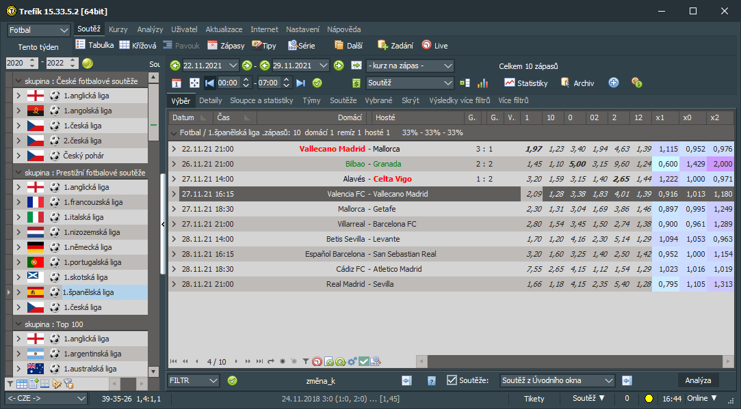Jump to first time with blue arrow
The height and width of the screenshot is (409, 741).
pos(209,83)
